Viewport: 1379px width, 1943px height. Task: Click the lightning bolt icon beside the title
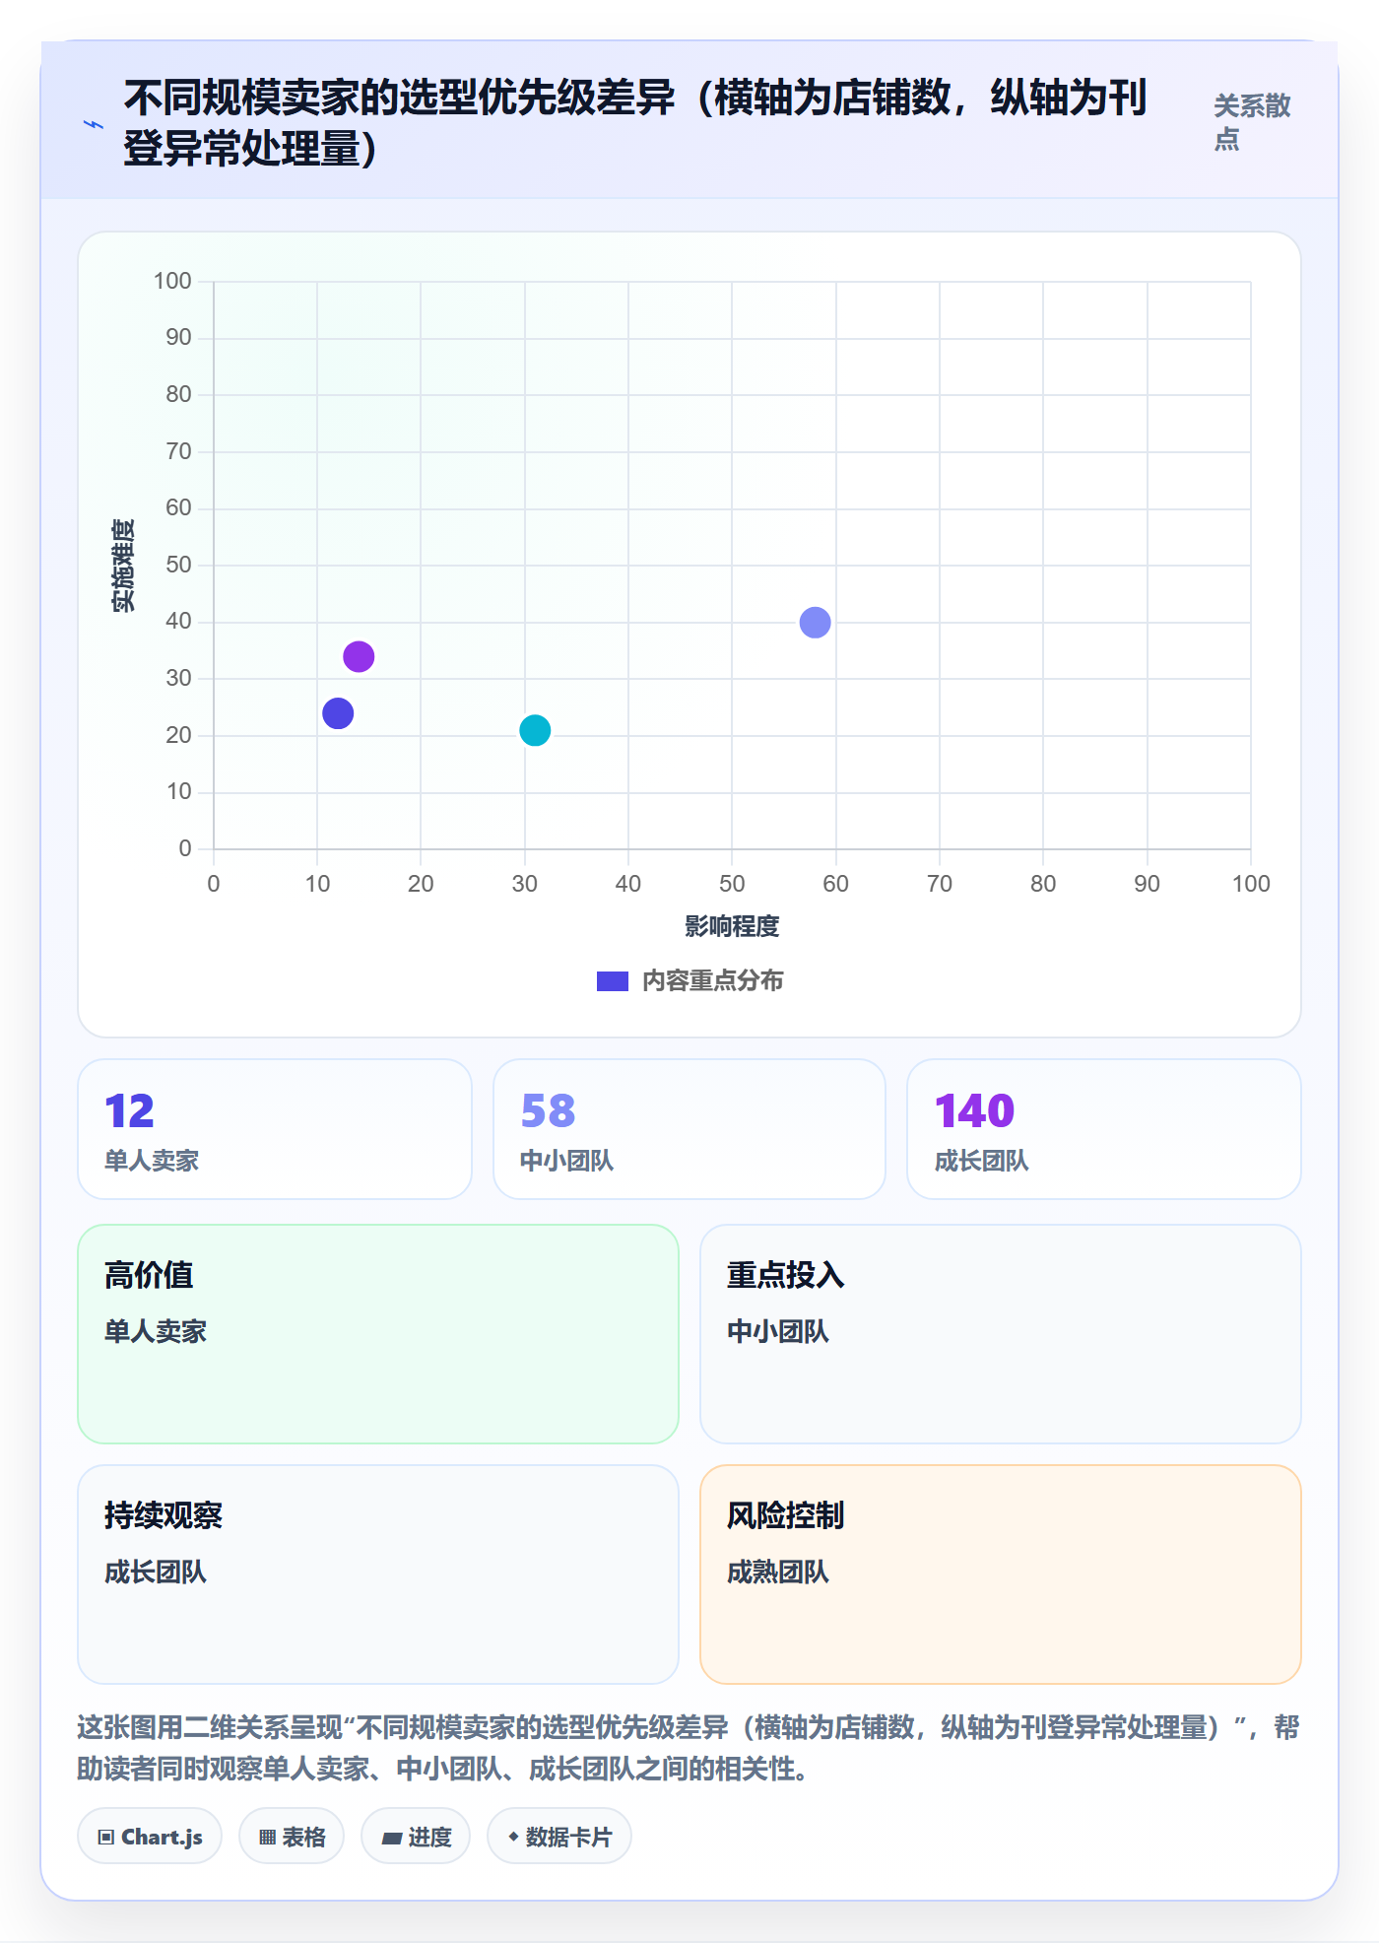[x=94, y=124]
